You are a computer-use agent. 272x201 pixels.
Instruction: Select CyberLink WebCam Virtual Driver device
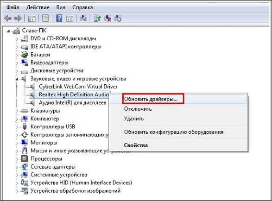click(x=78, y=86)
